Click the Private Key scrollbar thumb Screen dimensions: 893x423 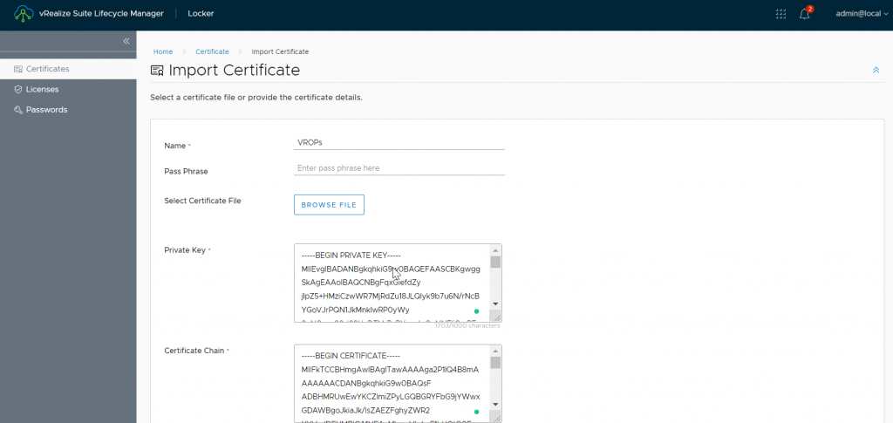495,262
